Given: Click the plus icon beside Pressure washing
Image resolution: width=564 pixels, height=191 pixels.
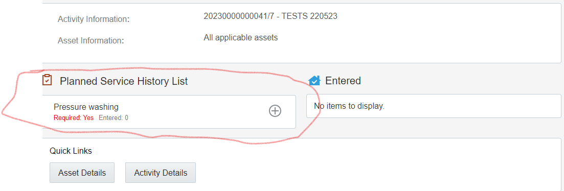Looking at the screenshot, I should pos(275,111).
